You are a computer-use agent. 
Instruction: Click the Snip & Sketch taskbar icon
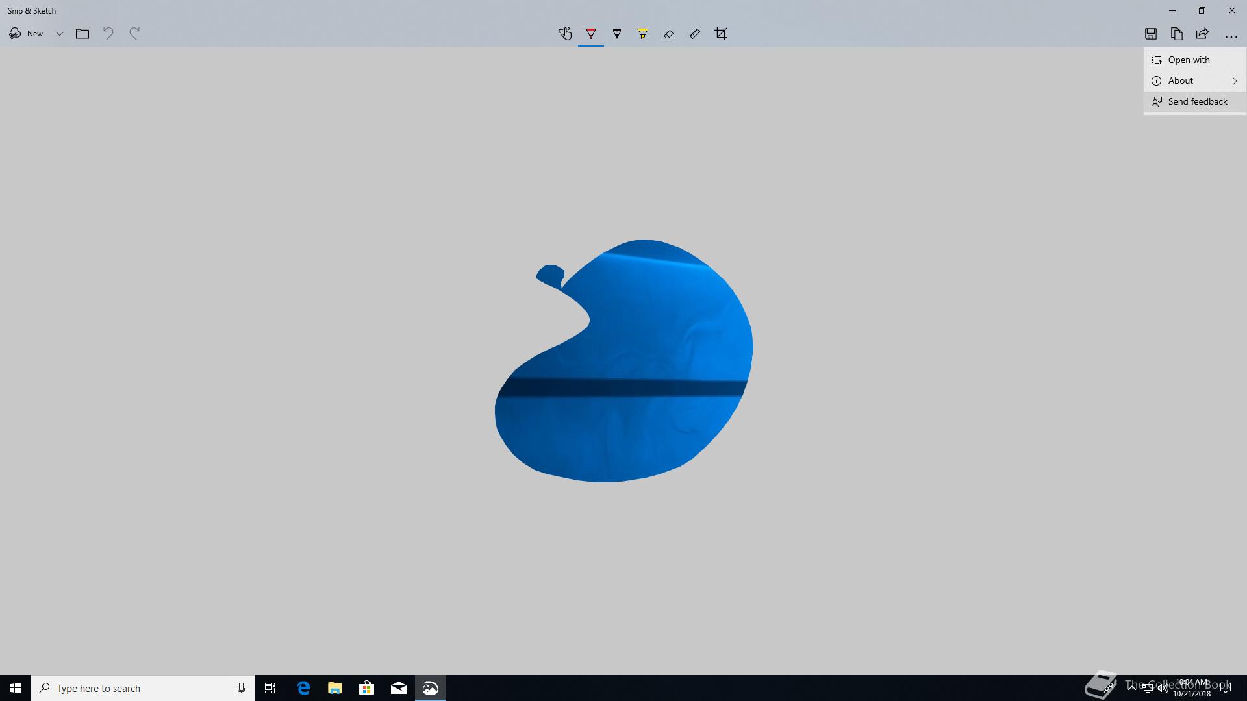(431, 688)
